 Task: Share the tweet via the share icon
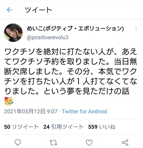click(x=125, y=142)
